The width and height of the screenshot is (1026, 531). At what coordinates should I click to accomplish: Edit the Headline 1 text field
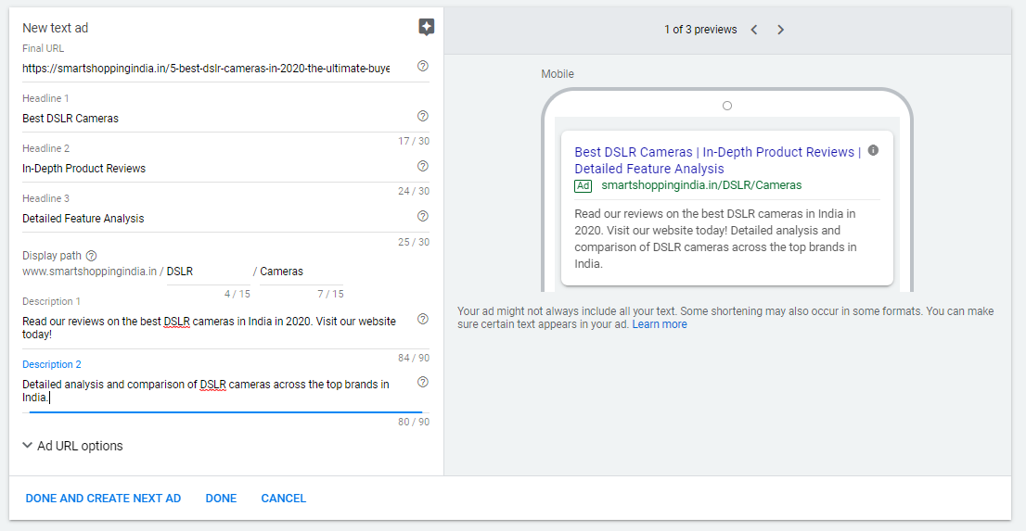coord(213,119)
